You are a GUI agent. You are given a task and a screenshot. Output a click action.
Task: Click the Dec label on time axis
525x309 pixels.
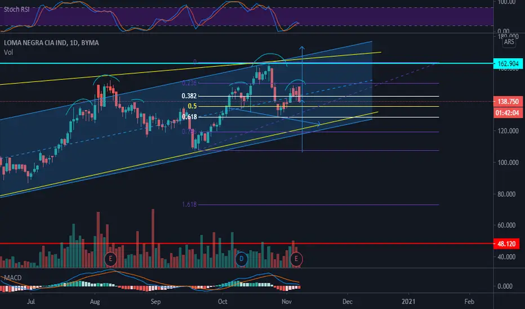click(348, 302)
